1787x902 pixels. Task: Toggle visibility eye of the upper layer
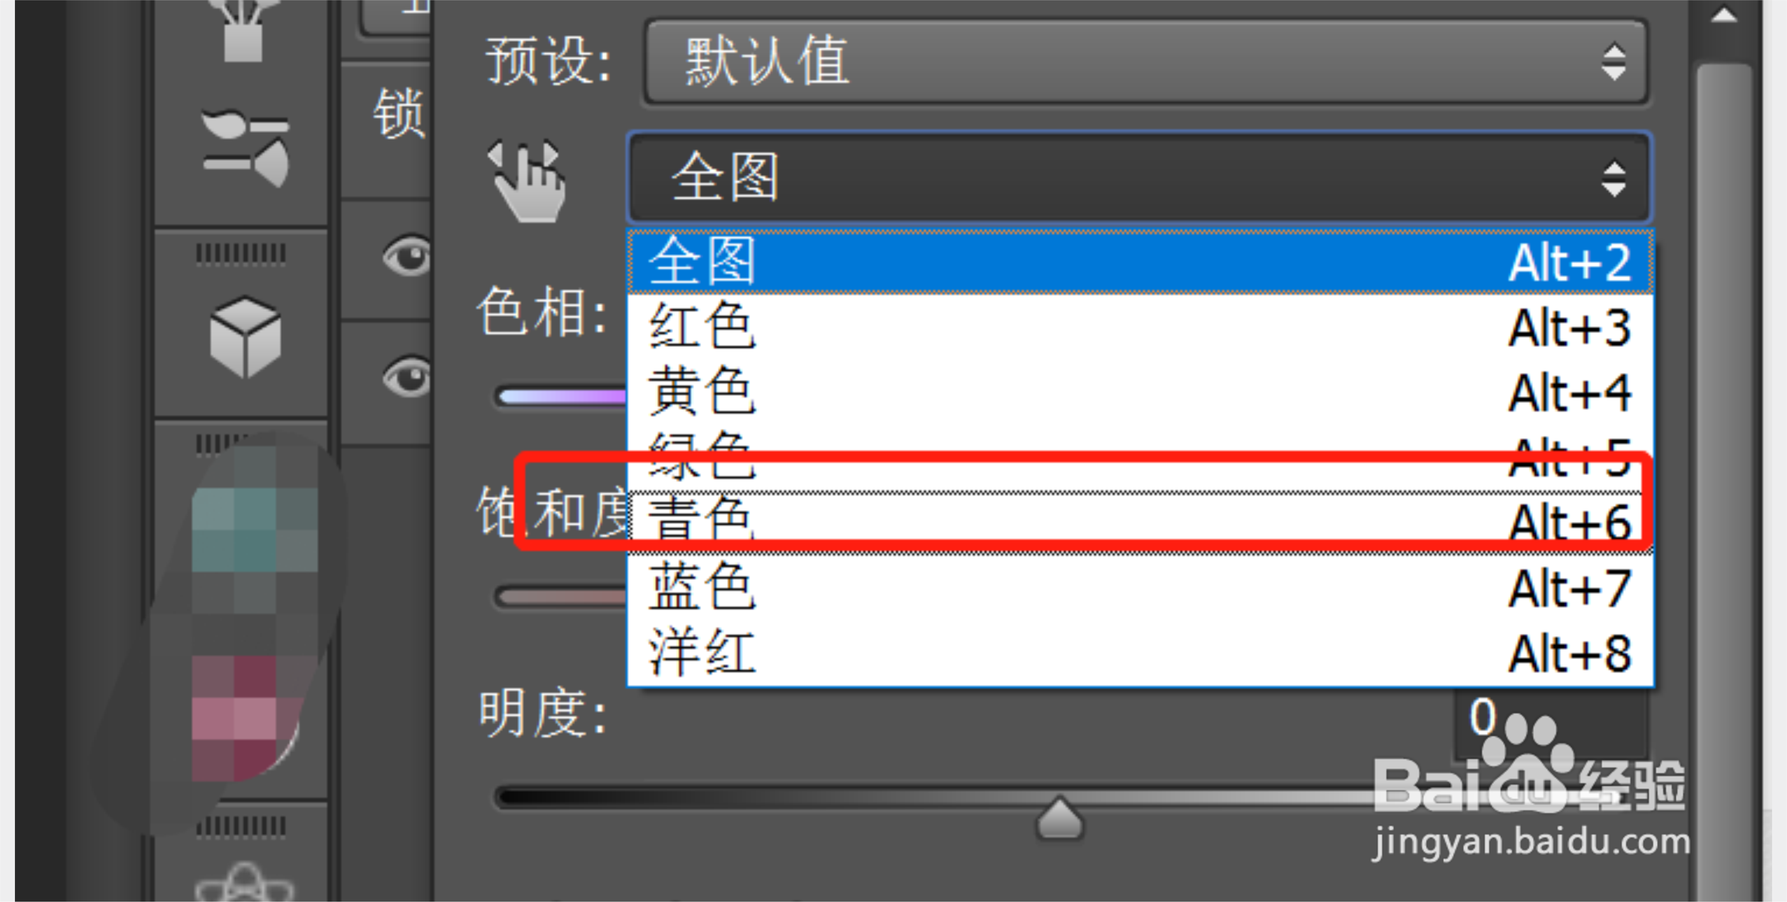coord(406,257)
